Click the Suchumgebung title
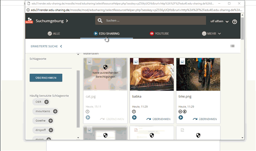 50,21
